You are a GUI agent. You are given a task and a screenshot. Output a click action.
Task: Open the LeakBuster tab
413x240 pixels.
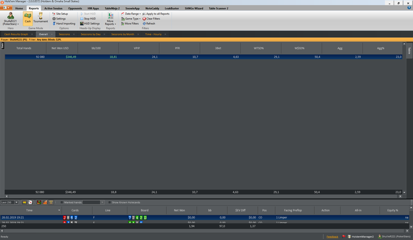point(172,8)
